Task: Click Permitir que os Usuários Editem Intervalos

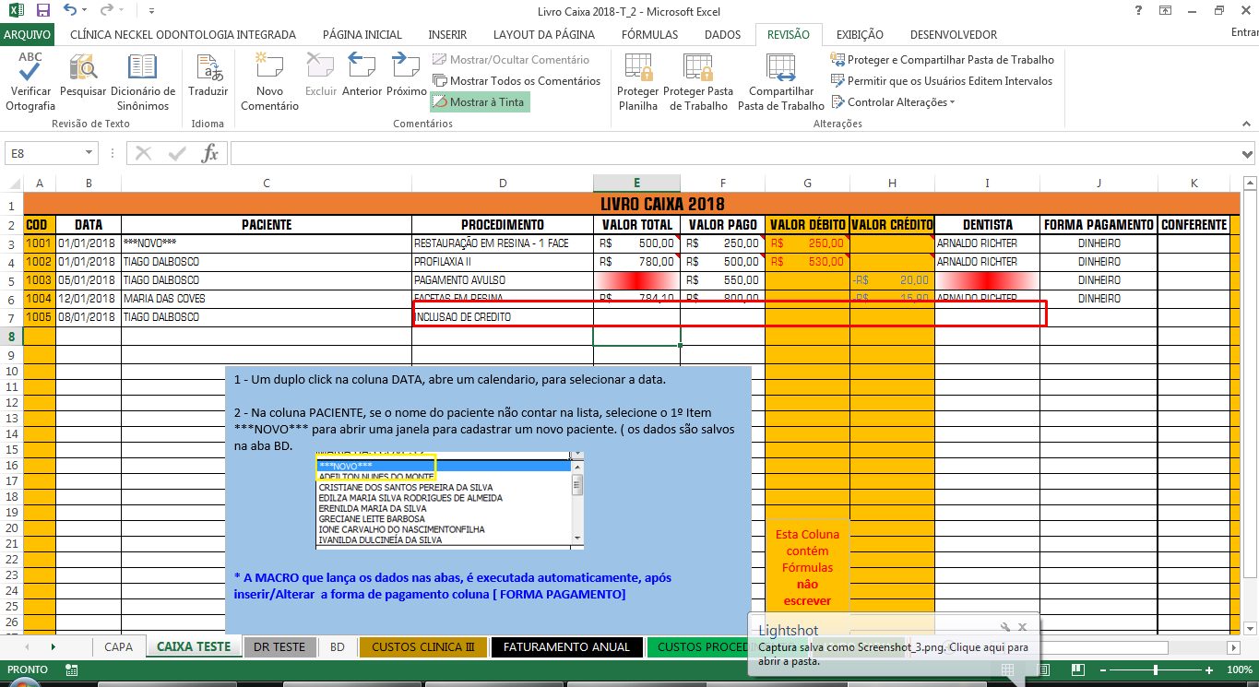Action: click(942, 81)
